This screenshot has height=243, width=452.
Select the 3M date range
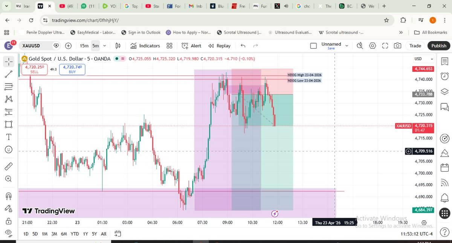click(54, 234)
